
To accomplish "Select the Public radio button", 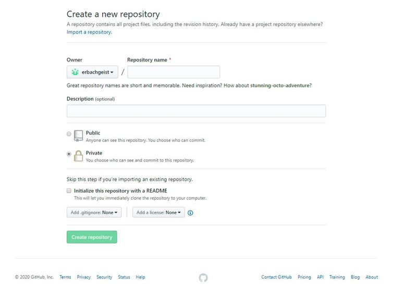I will (x=69, y=134).
